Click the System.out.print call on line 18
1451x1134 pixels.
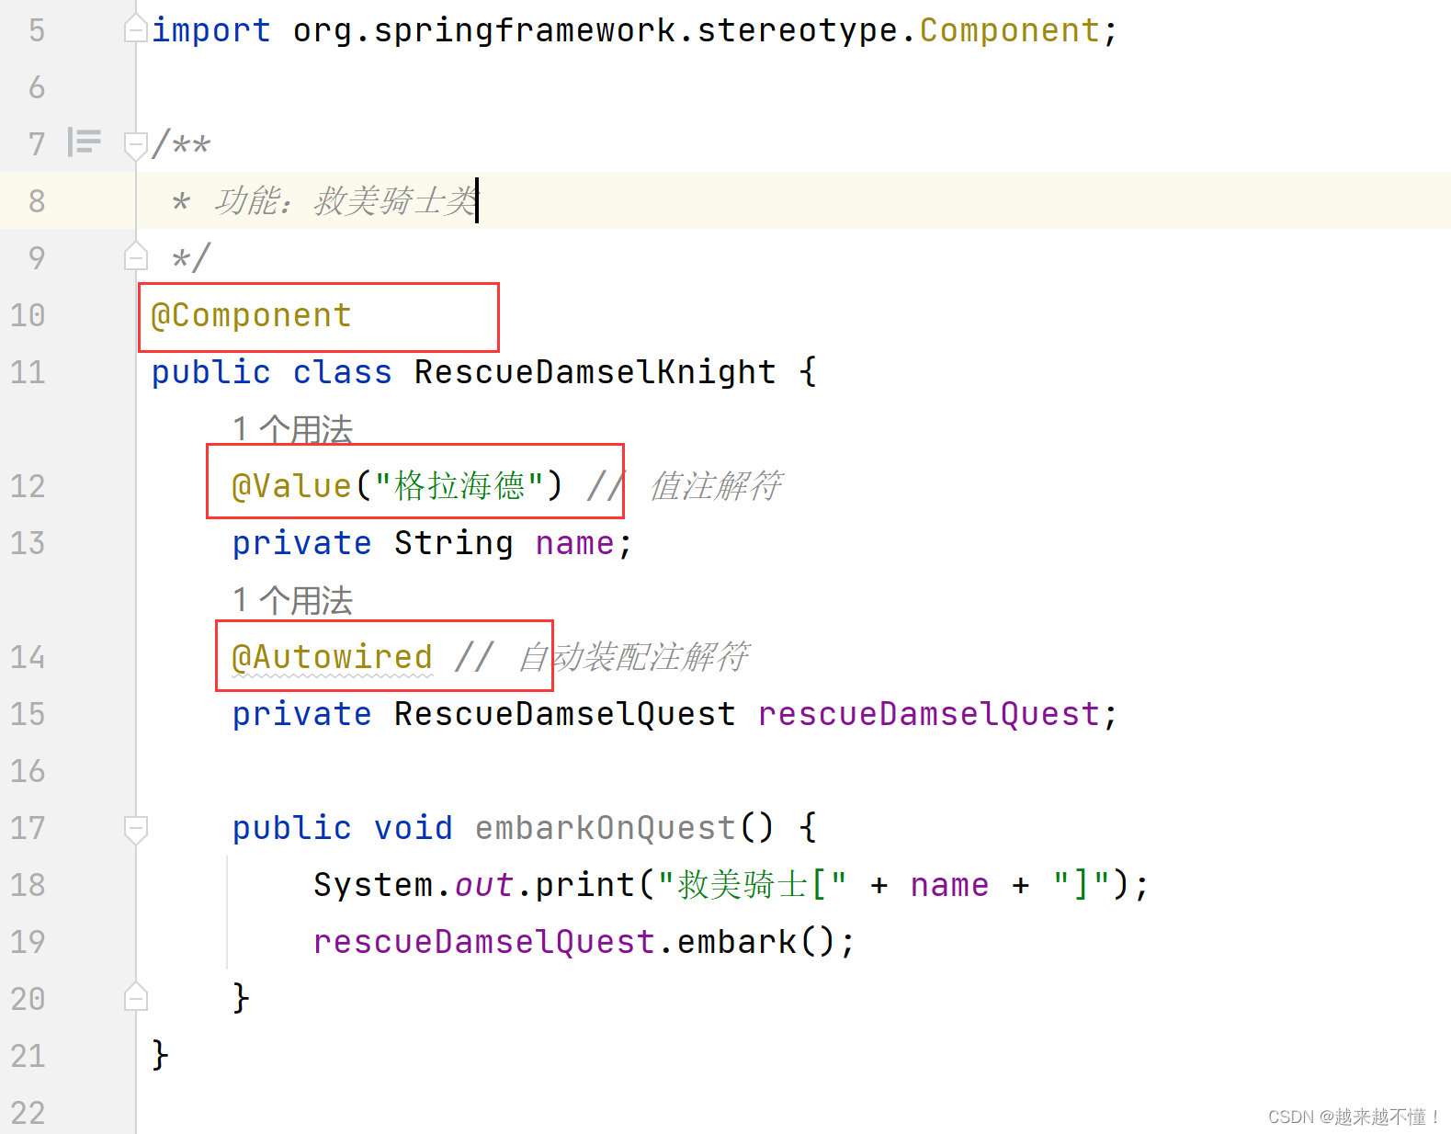474,885
